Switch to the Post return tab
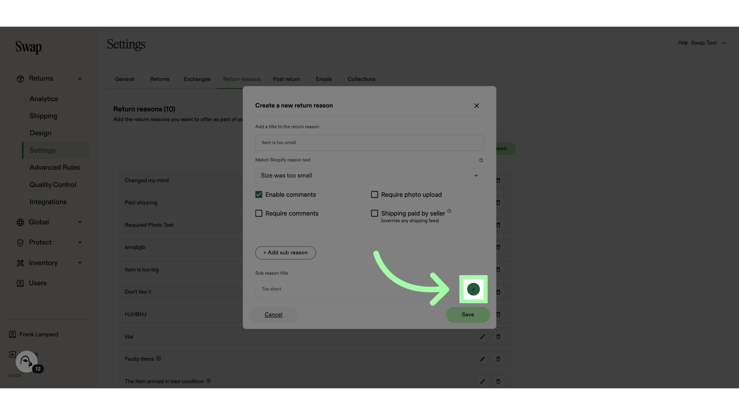 [x=286, y=79]
